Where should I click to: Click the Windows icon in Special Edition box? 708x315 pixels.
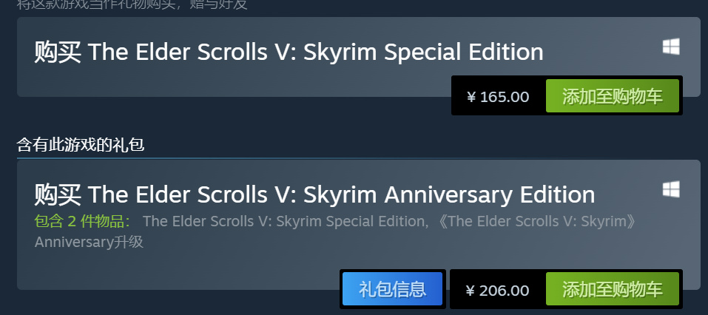(671, 47)
